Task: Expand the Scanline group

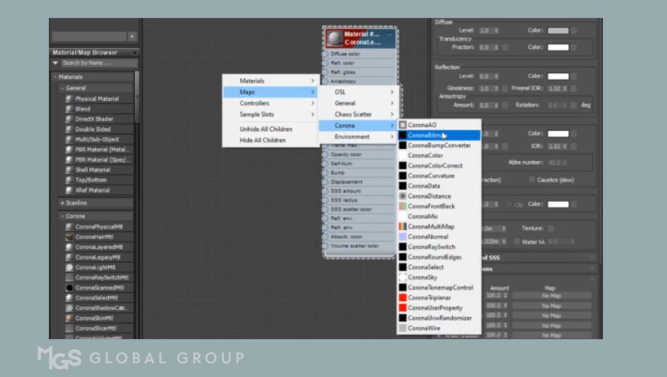Action: click(63, 202)
